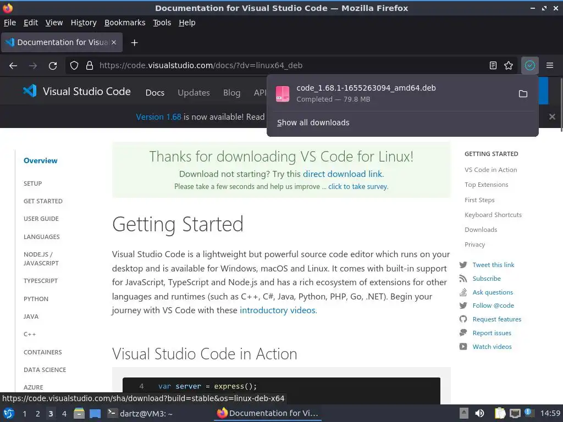Open the Docs navigation link

(x=155, y=92)
